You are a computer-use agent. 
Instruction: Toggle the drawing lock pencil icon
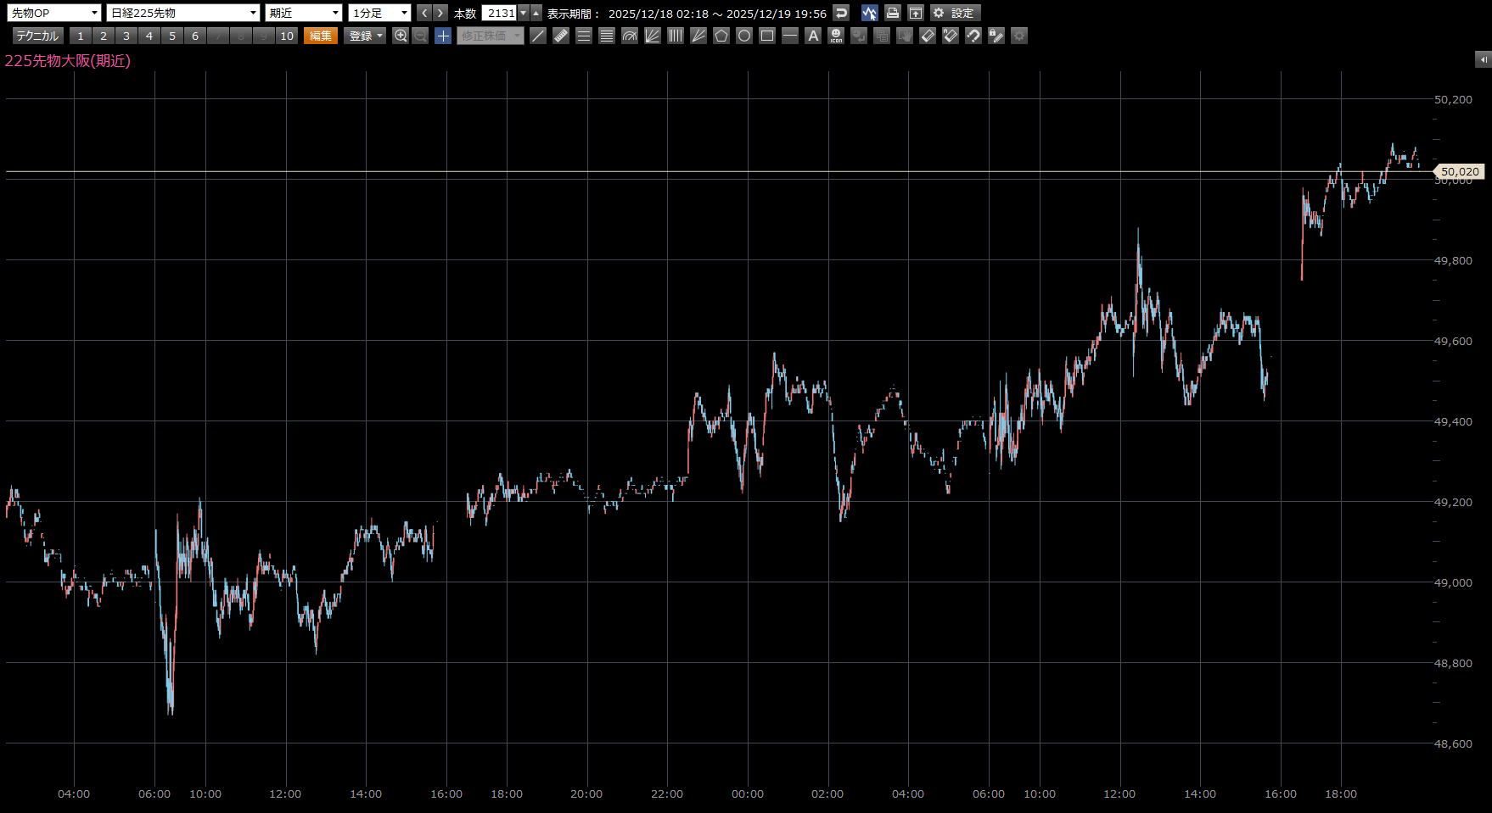[x=996, y=36]
